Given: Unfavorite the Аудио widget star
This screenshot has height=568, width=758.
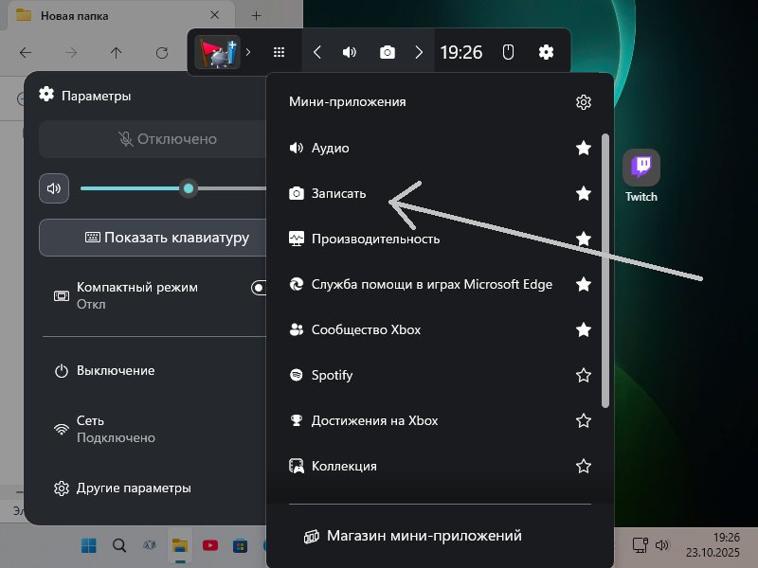Looking at the screenshot, I should [584, 148].
